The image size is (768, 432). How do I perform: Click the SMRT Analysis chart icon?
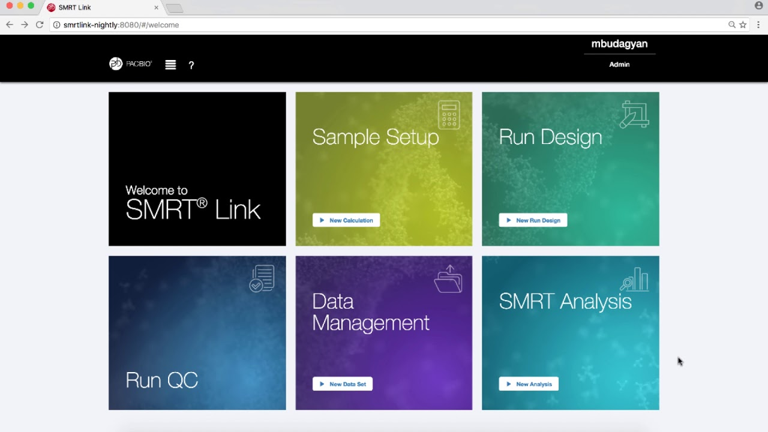(x=634, y=279)
